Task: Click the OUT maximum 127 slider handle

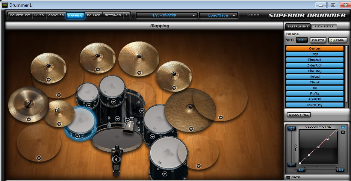Action: 292,129
